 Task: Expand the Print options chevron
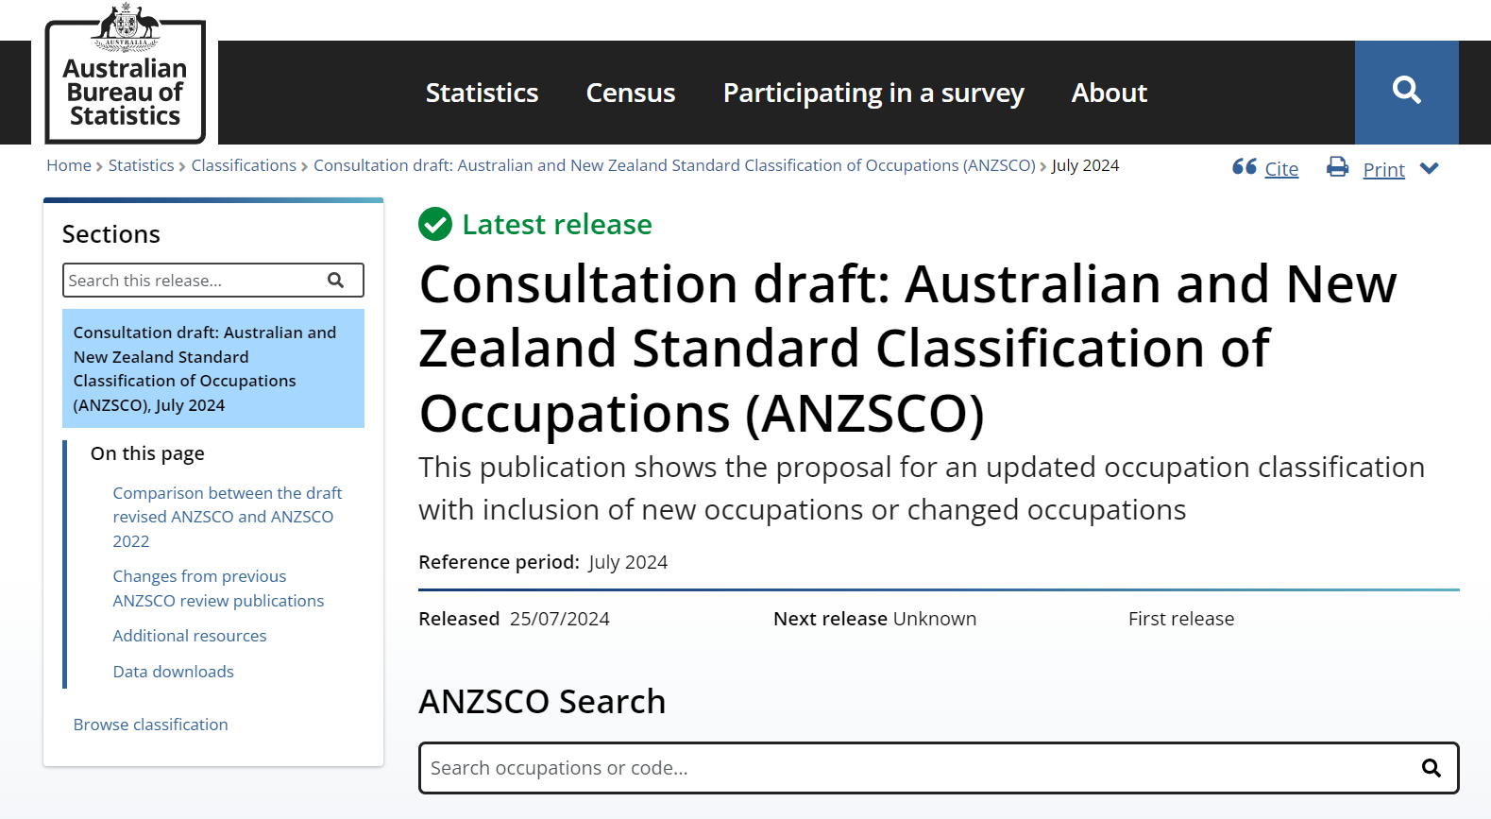click(1430, 169)
